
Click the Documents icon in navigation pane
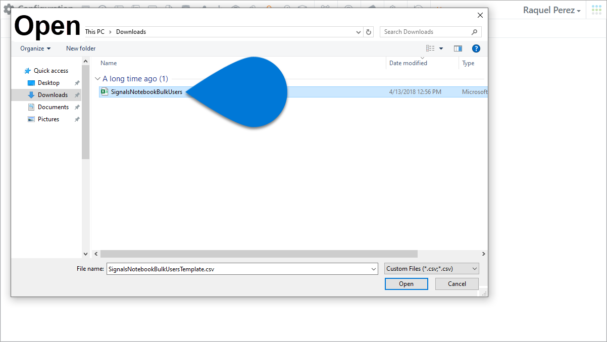(x=31, y=107)
